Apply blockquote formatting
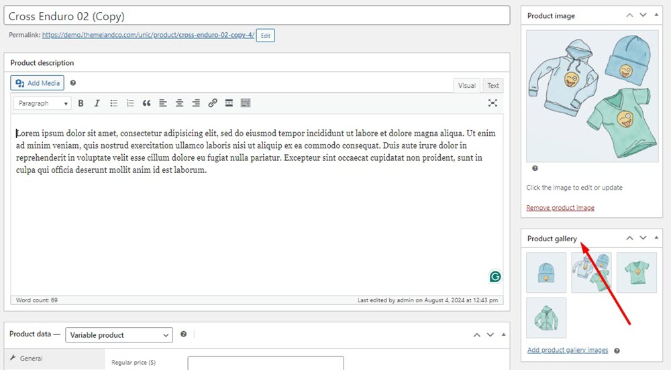The width and height of the screenshot is (671, 370). pos(146,103)
